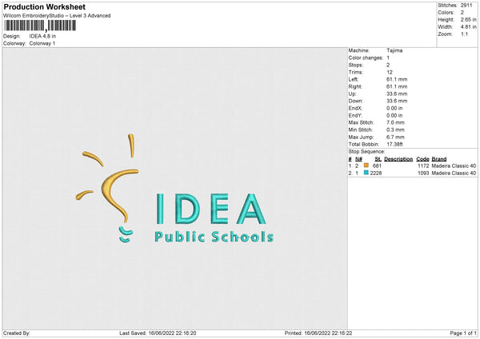Click the 'Total Bobbin:' value 17.38ft
This screenshot has height=339, width=480.
tap(394, 144)
